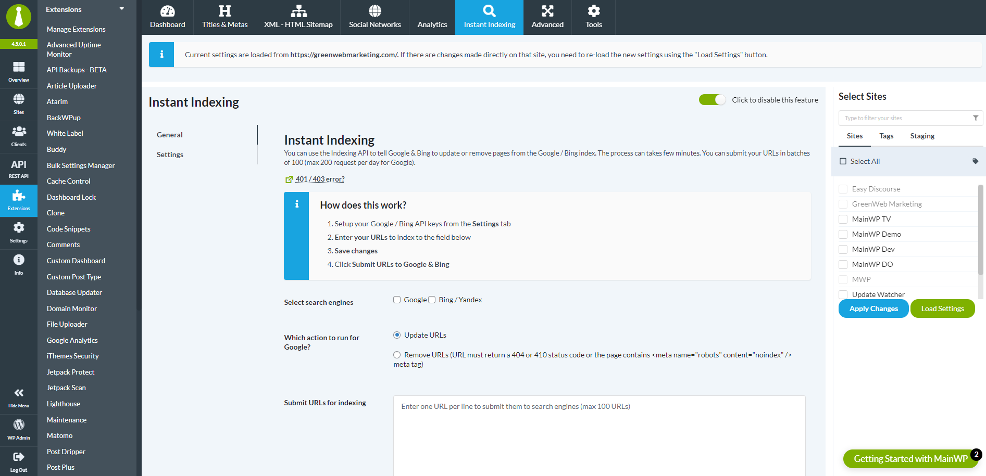
Task: Switch to the General section
Action: [x=170, y=135]
